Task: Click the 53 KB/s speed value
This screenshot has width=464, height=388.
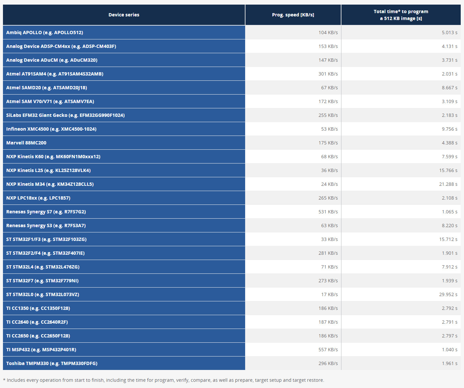Action: 329,129
